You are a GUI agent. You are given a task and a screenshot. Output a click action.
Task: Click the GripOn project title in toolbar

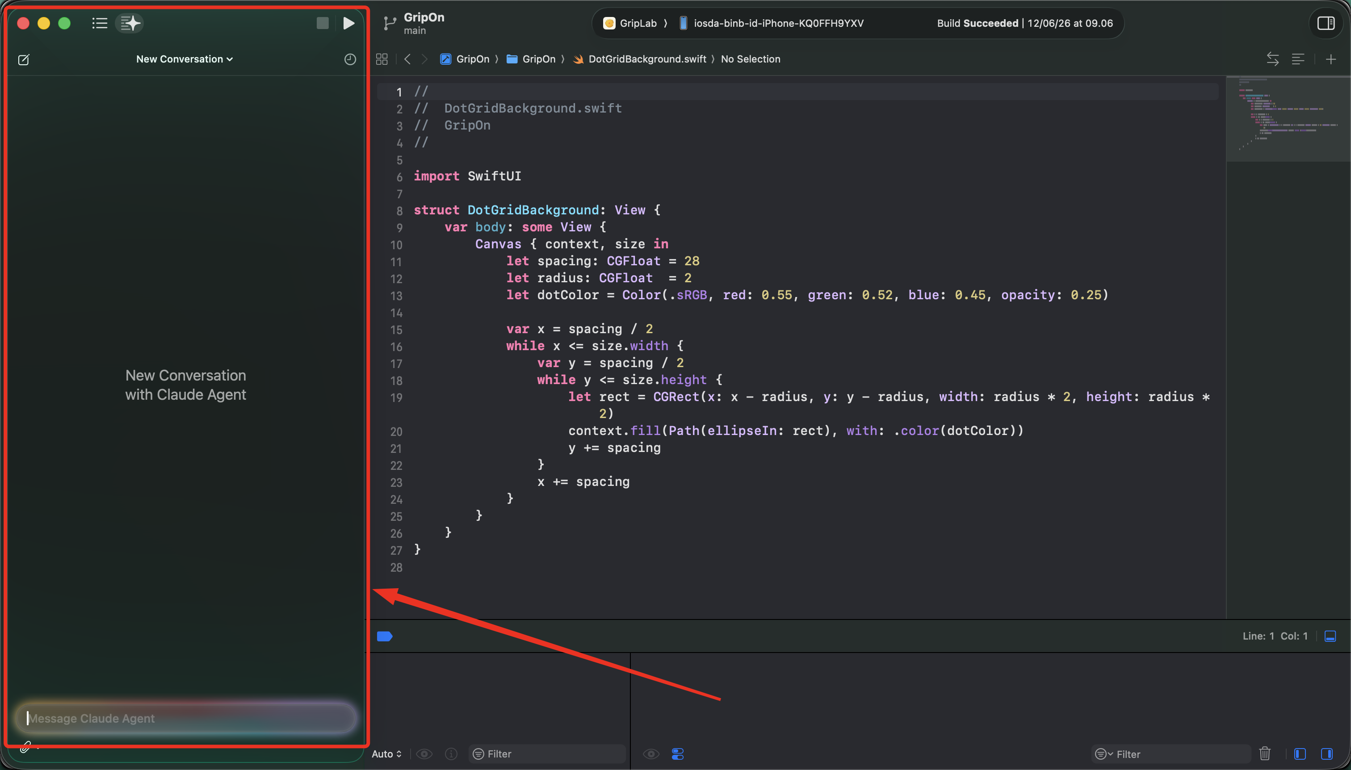pos(424,17)
